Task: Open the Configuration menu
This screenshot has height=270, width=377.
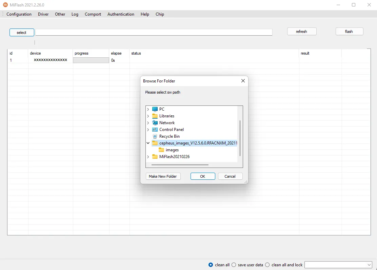Action: pos(19,14)
